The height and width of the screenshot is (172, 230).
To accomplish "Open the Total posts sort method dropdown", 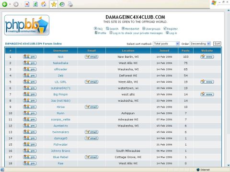I will coord(166,43).
